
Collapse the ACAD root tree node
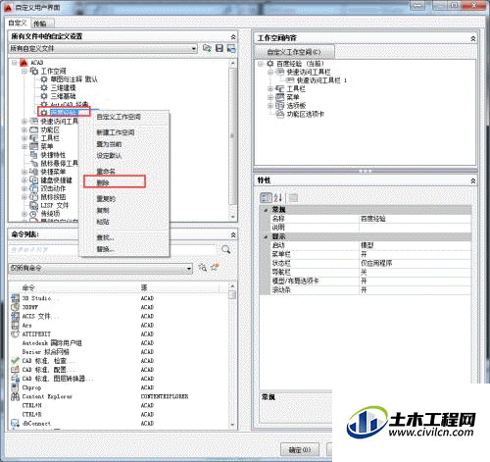15,62
